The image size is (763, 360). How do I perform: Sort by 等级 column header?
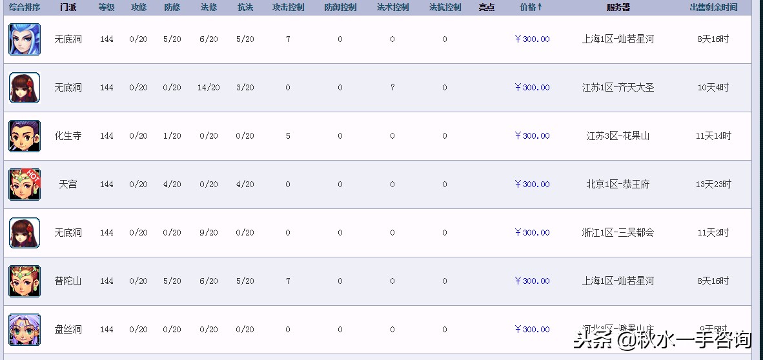[x=107, y=8]
